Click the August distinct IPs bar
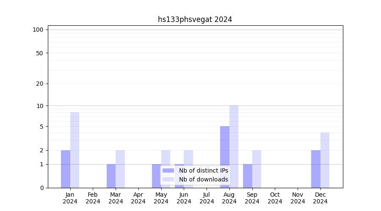381x211 pixels. coord(225,156)
